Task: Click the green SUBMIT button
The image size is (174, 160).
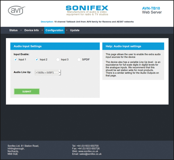Action: 27,92
